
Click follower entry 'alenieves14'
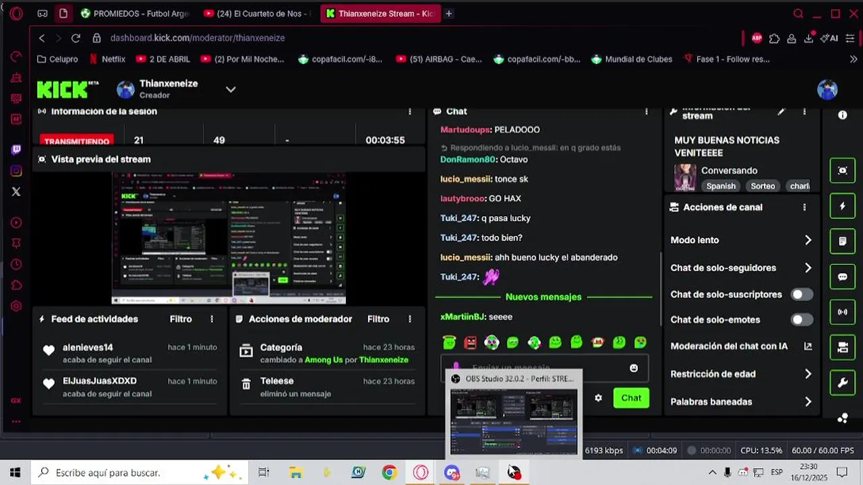[88, 348]
